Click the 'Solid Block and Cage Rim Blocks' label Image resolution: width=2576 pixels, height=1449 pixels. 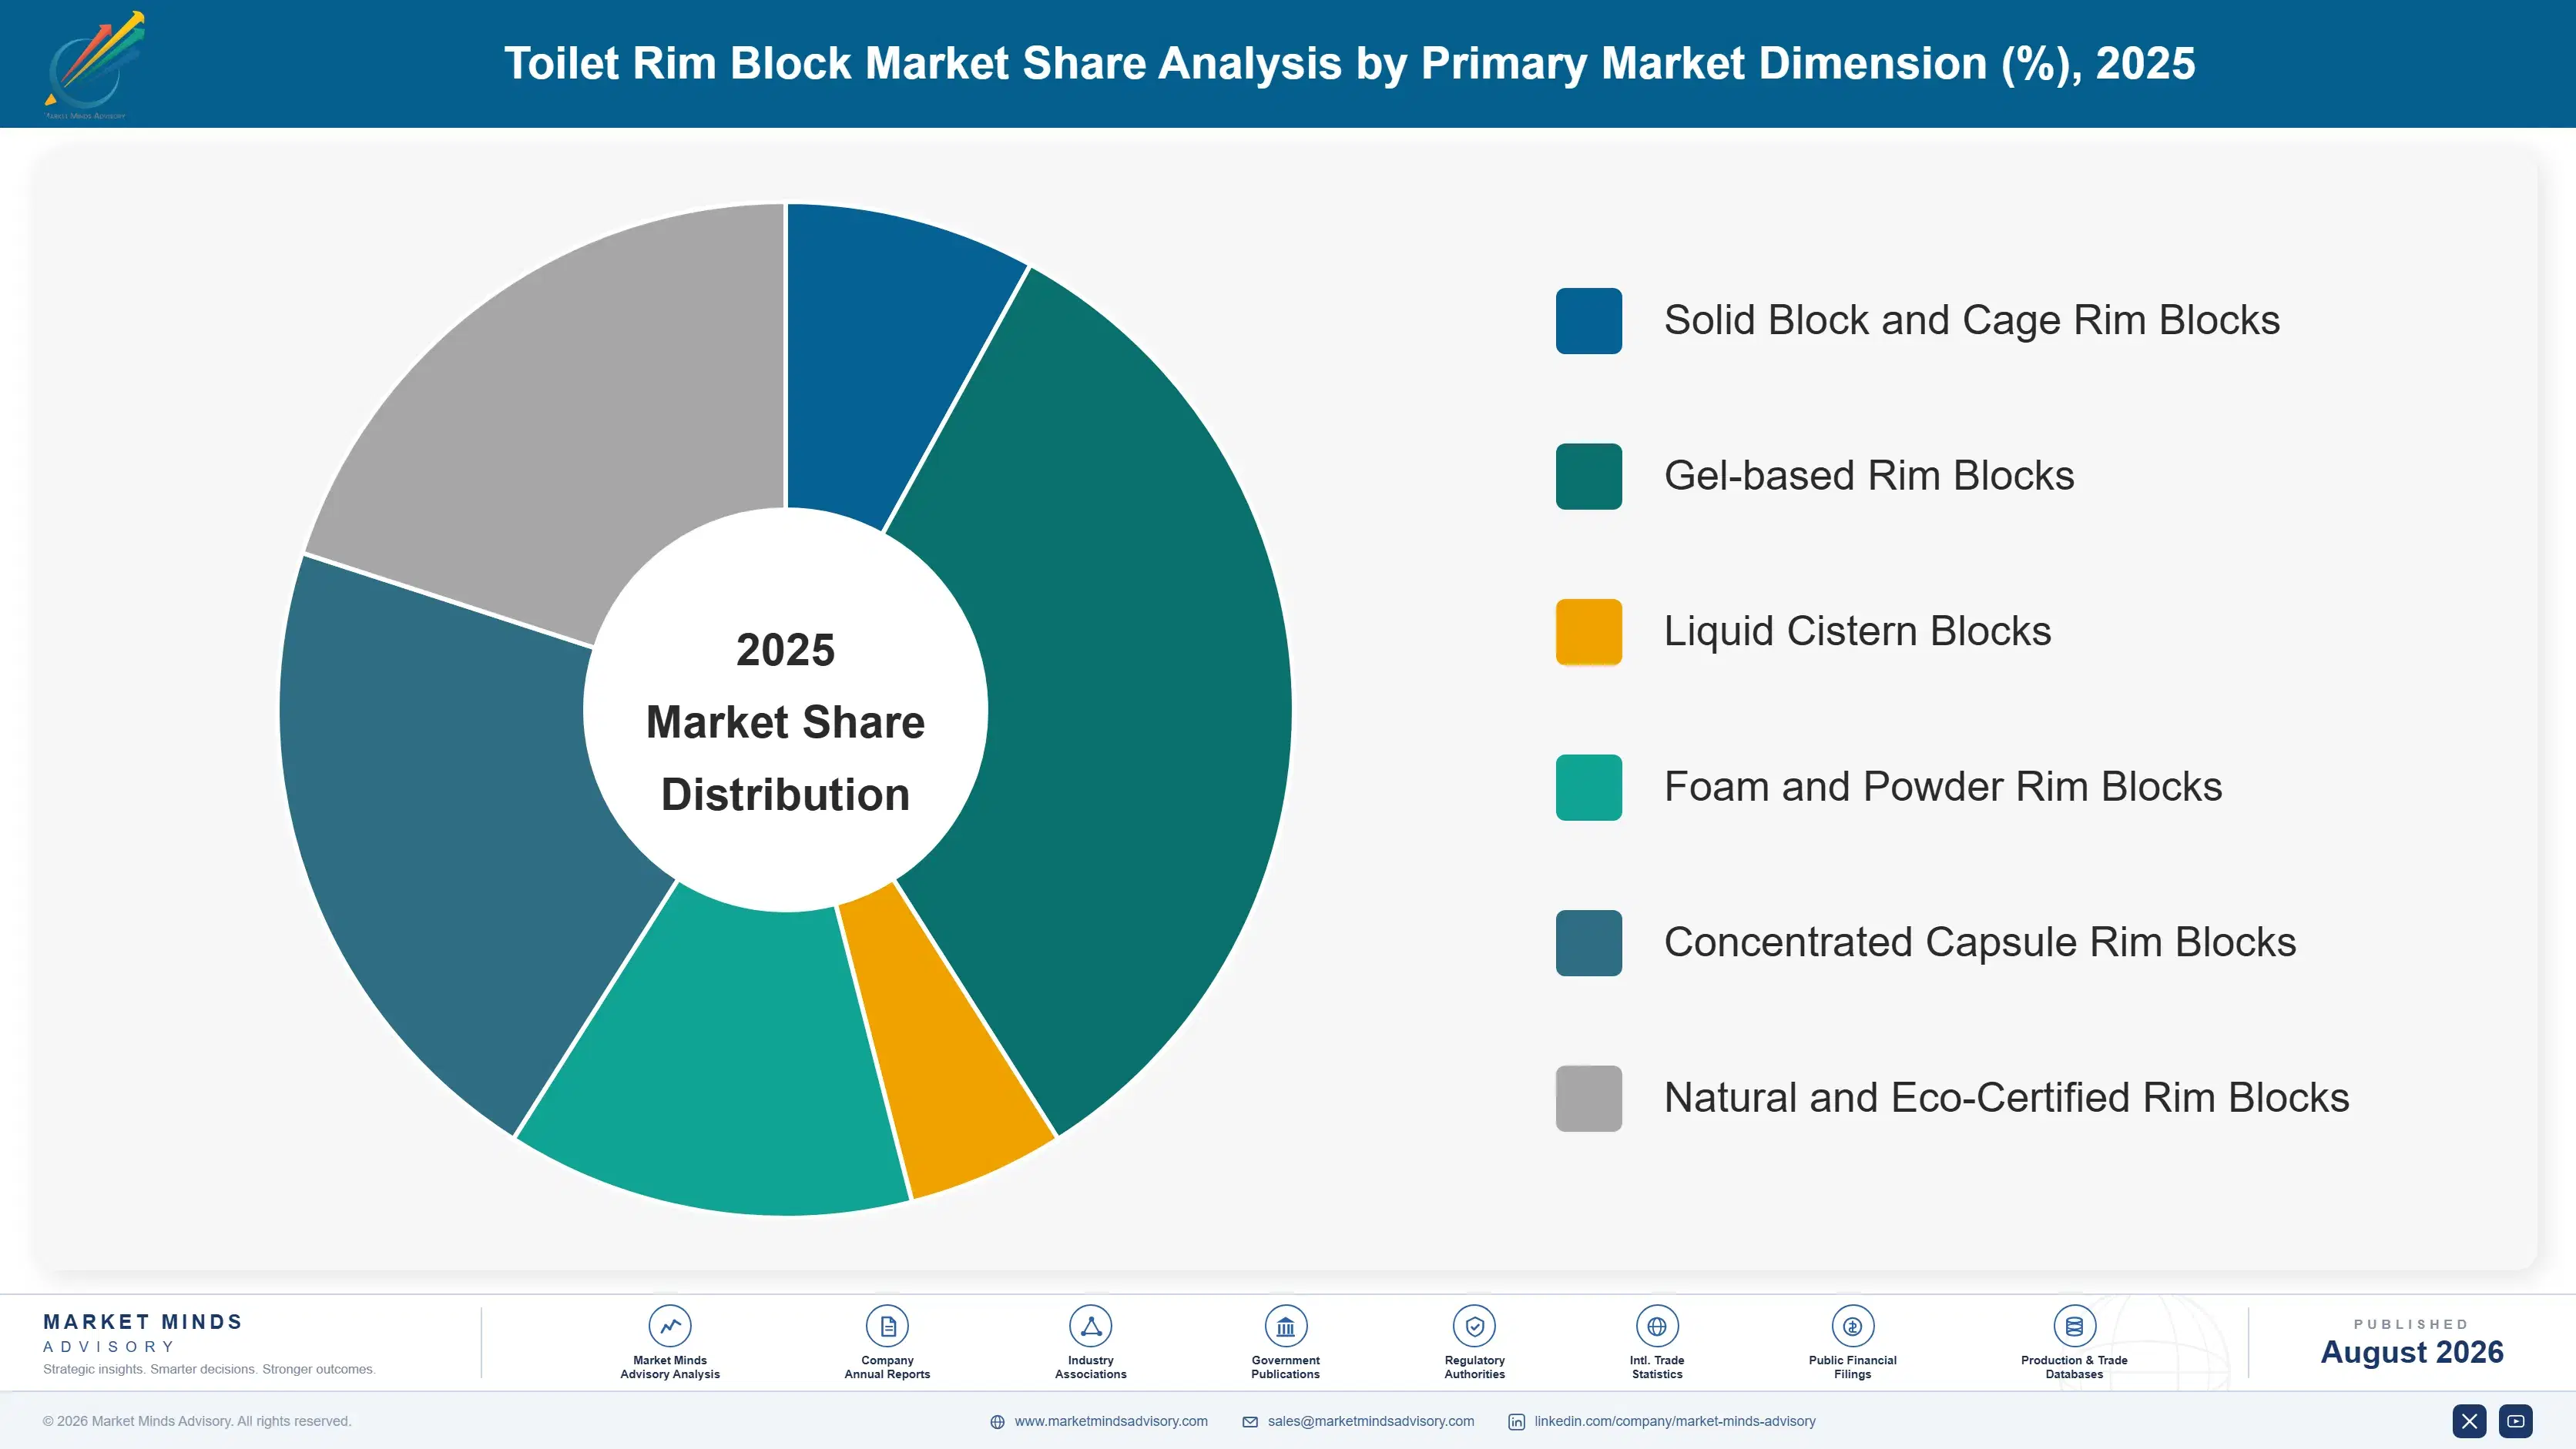tap(1971, 321)
